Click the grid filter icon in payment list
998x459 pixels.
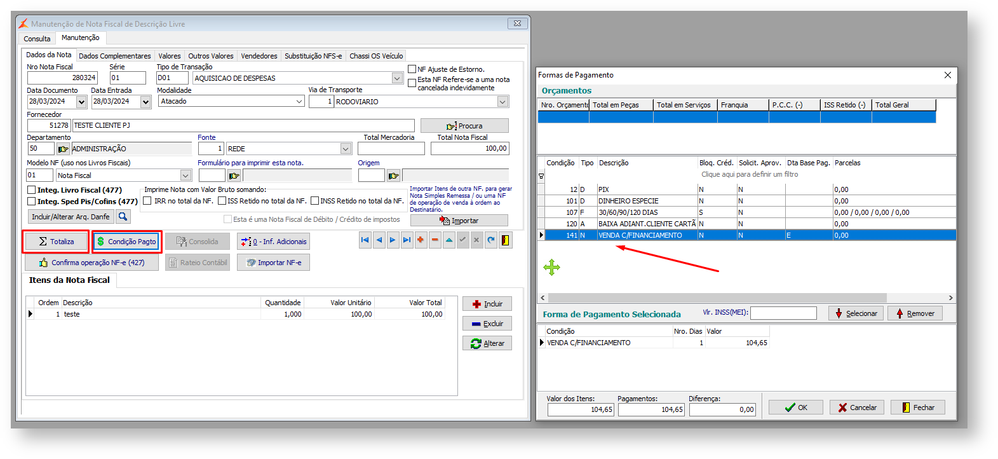[541, 176]
